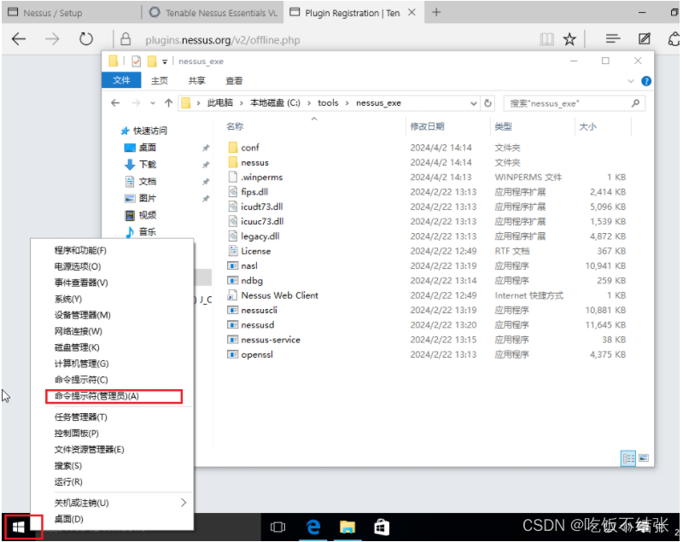Viewport: 683px width, 542px height.
Task: Click the Edge address bar URL
Action: (223, 40)
